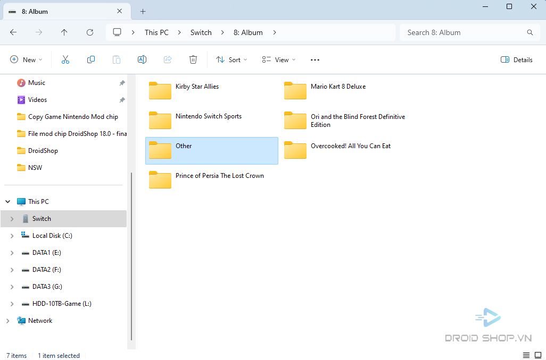
Task: Expand the DATA1 (E:) drive node
Action: (x=12, y=253)
